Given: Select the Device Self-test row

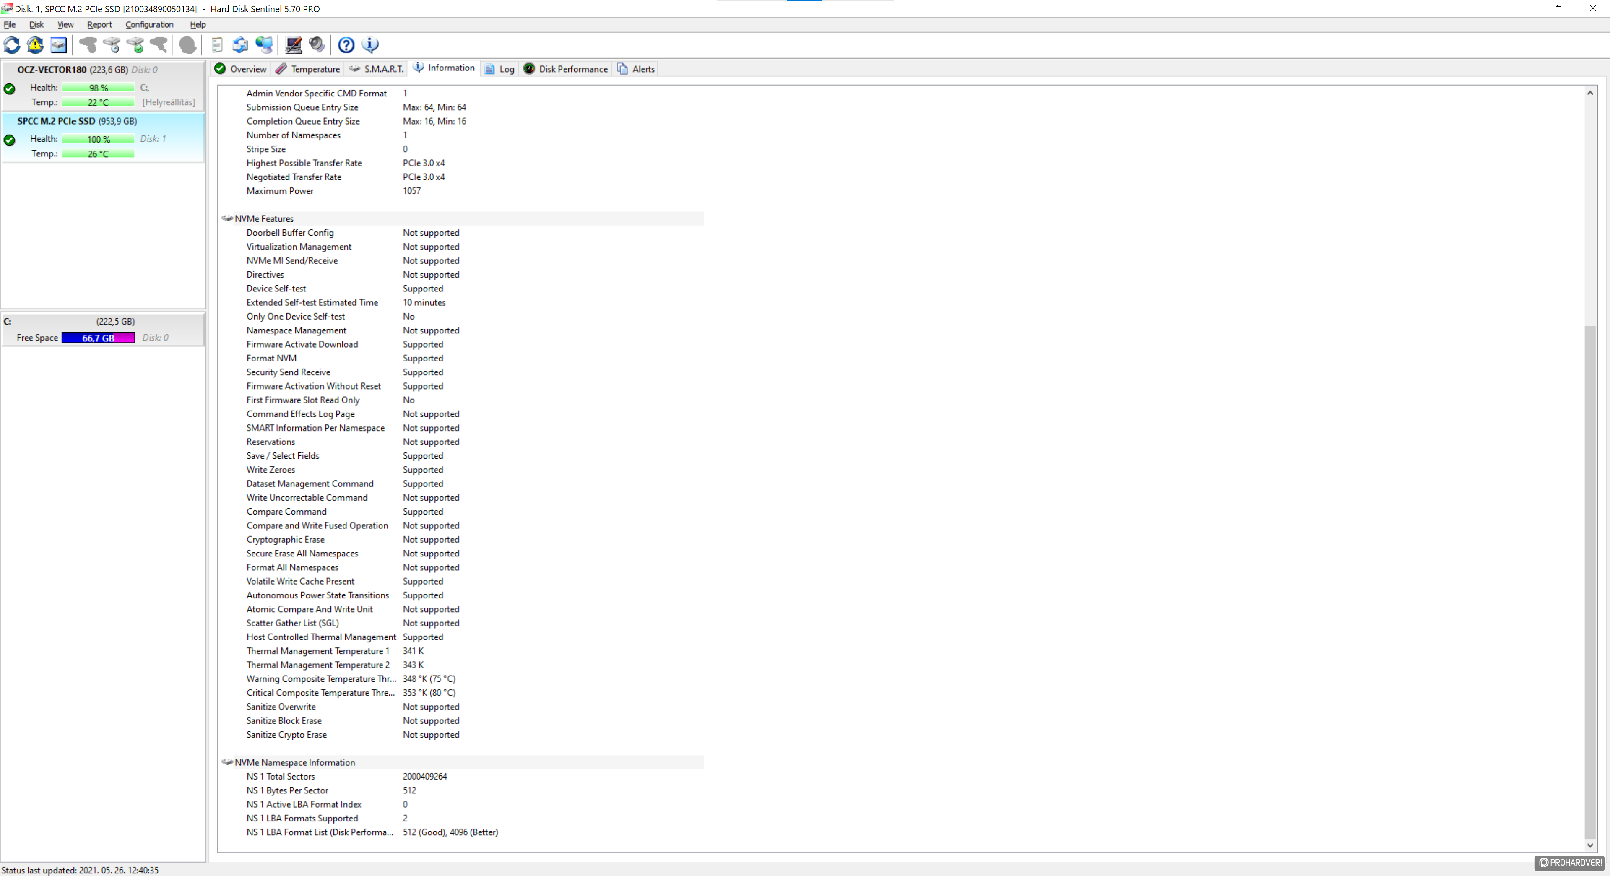Looking at the screenshot, I should pyautogui.click(x=463, y=289).
